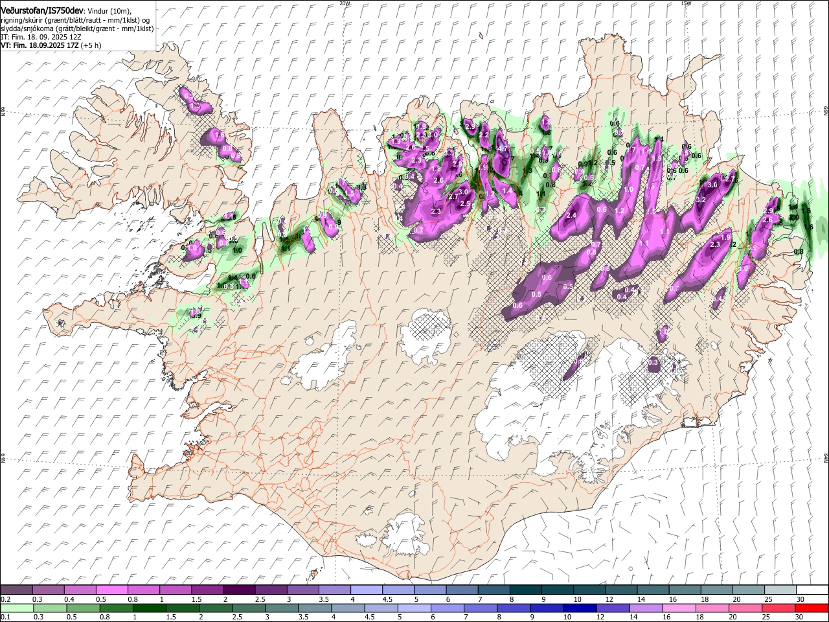829x622 pixels.
Task: Click the 'rigning/skúrir' legend description line
Action: [75, 21]
